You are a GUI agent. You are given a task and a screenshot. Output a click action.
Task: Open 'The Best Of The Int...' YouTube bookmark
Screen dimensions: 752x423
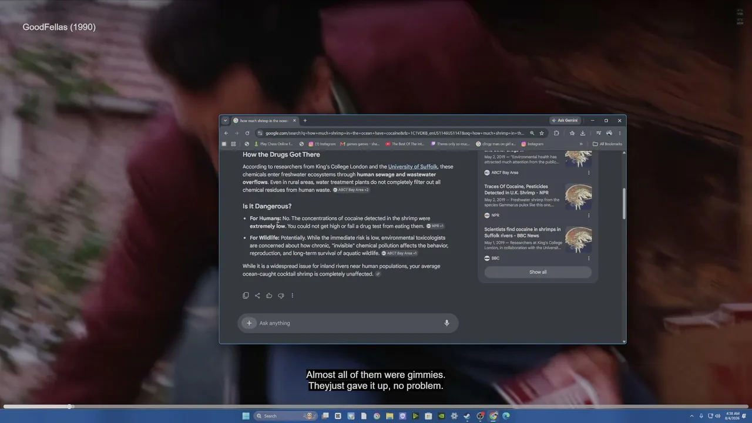click(x=405, y=144)
